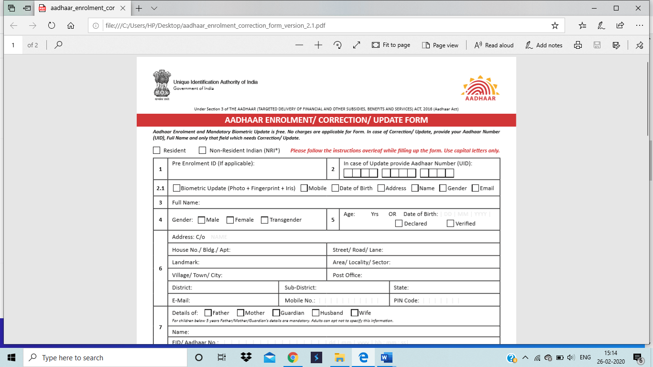
Task: Open the browser Settings and more menu
Action: (639, 25)
